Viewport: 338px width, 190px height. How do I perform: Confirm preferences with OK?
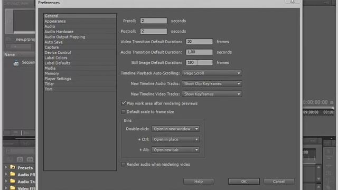(x=244, y=182)
